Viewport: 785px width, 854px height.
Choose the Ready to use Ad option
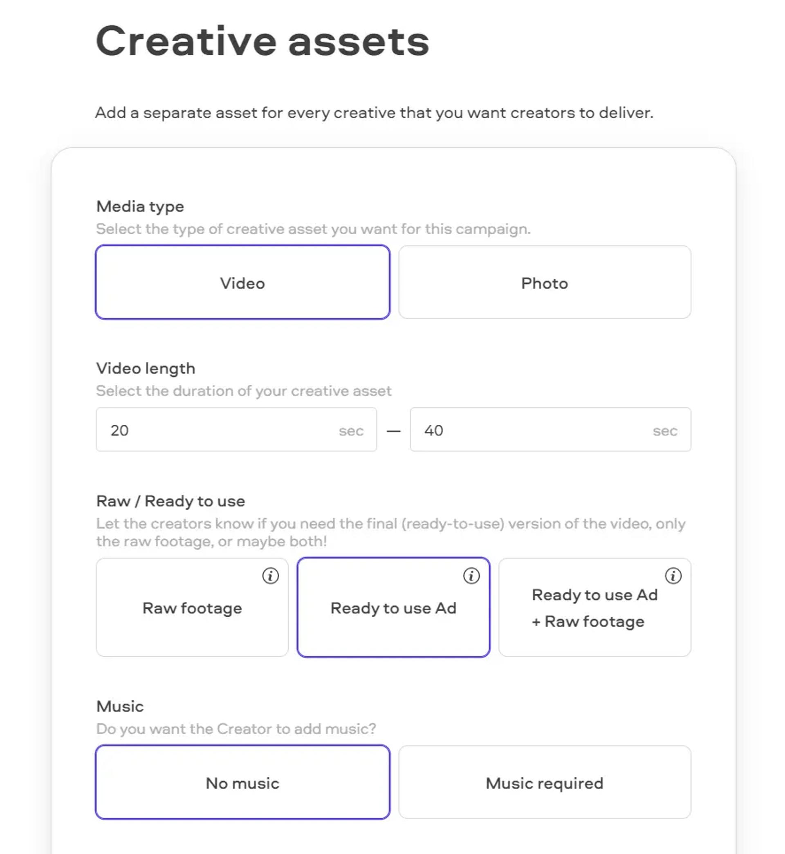tap(393, 607)
